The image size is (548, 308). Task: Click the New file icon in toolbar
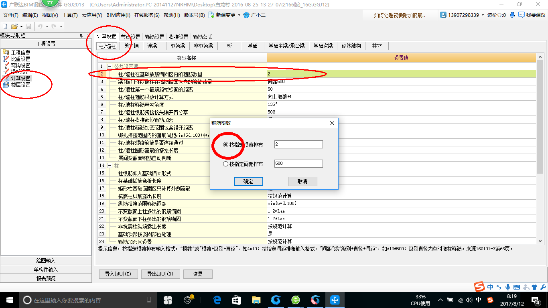5,26
